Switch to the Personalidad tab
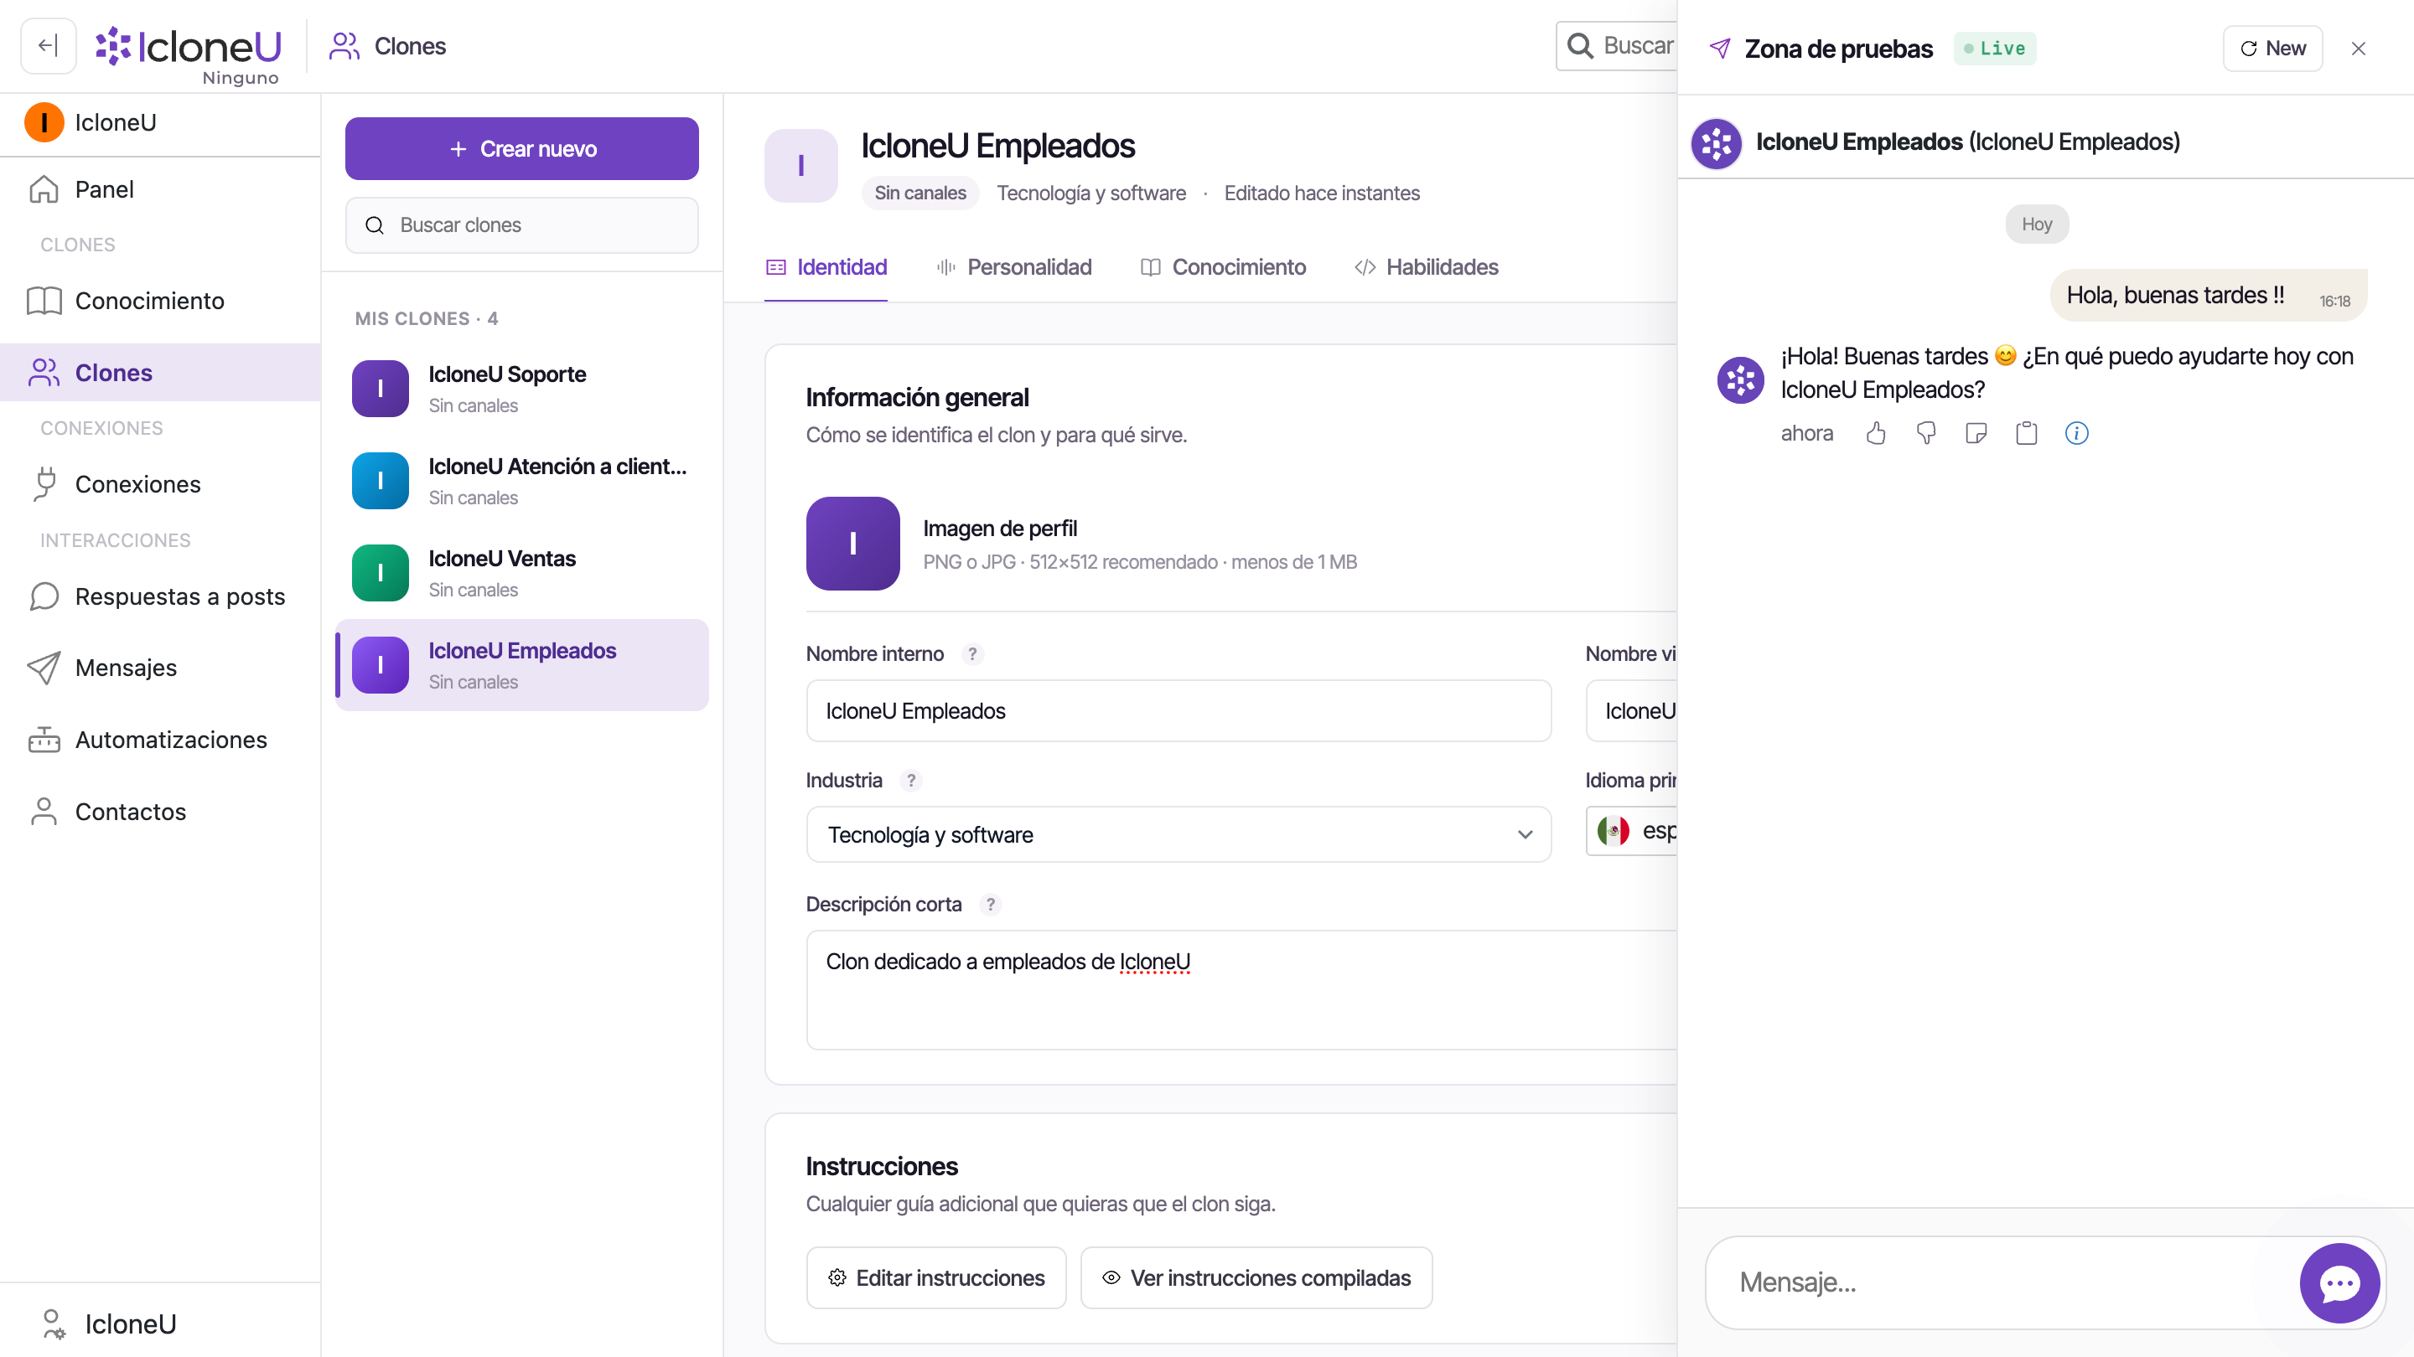This screenshot has height=1357, width=2414. tap(1014, 267)
